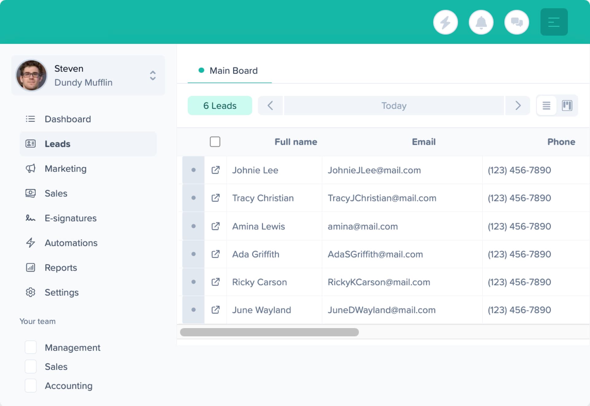Select the E-signatures signature icon
This screenshot has width=590, height=406.
pyautogui.click(x=30, y=218)
